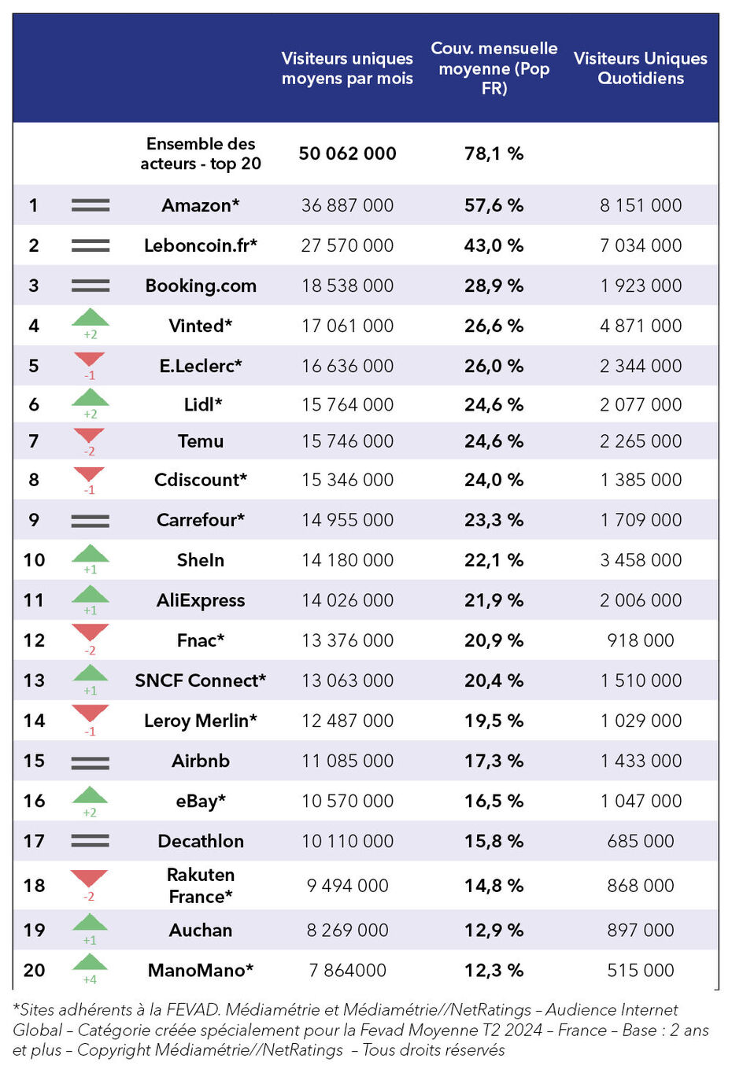Click the 78,1 % total coverage value
This screenshot has height=1073, width=732.
tap(494, 153)
